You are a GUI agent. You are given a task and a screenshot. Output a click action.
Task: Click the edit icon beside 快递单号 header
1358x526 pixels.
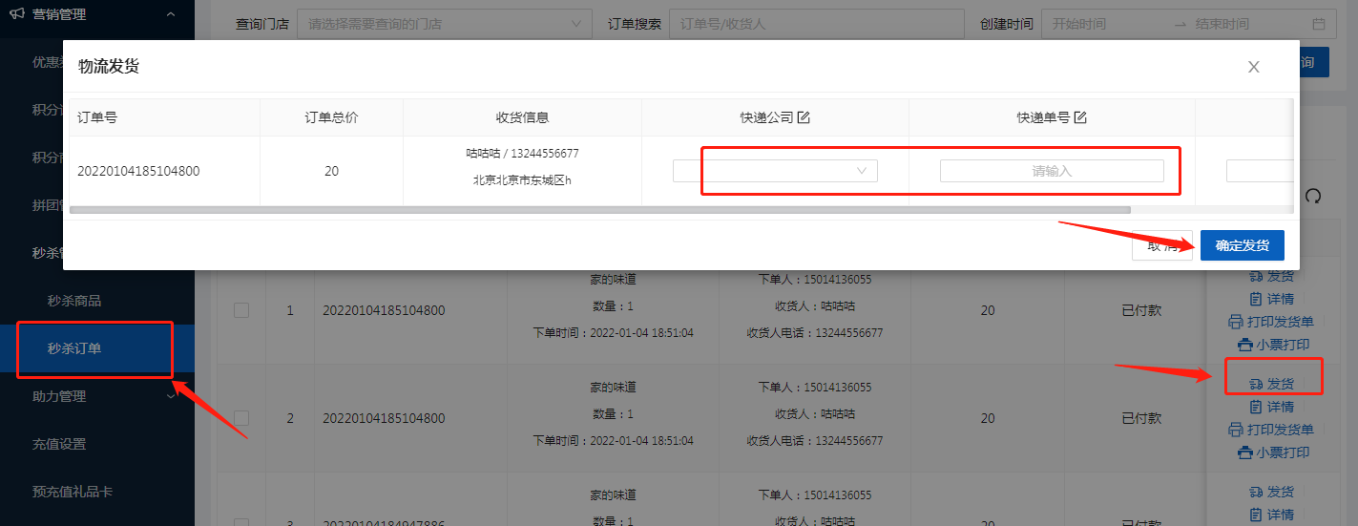(1080, 117)
